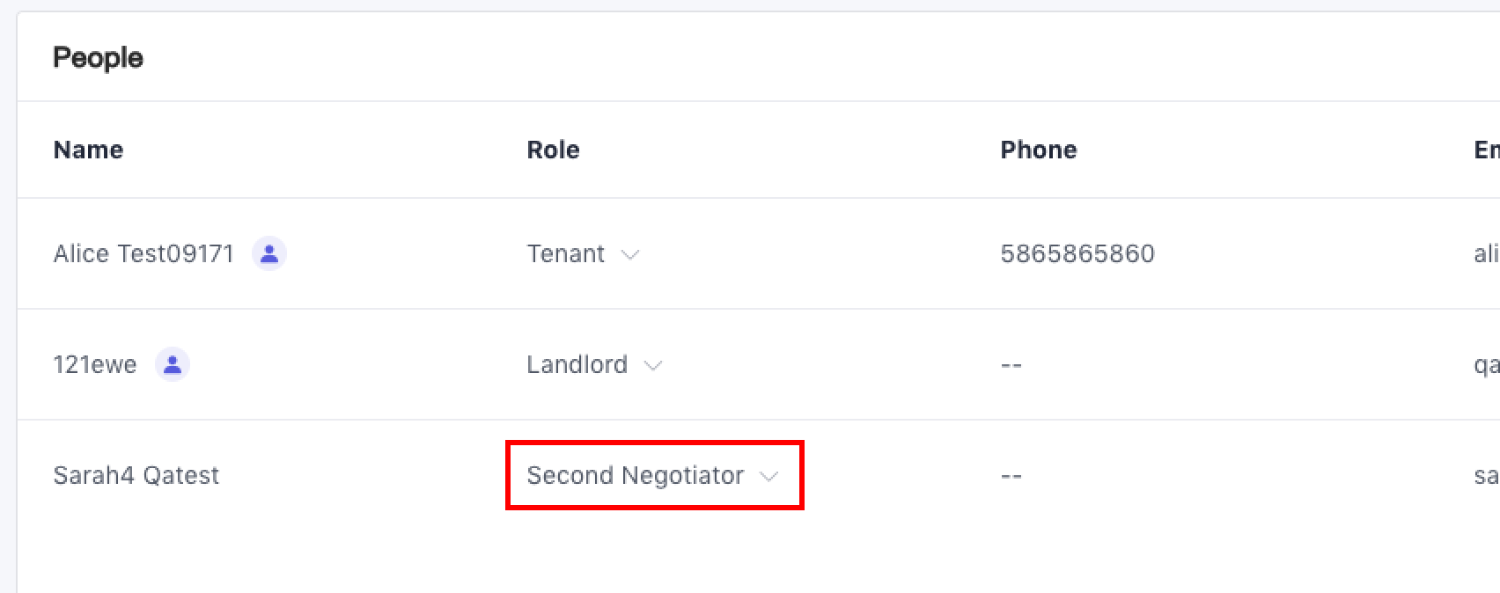The image size is (1500, 593).
Task: Open the Second Negotiator role dropdown
Action: point(653,476)
